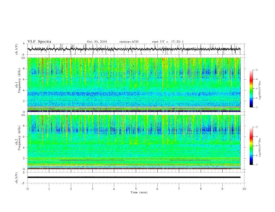The image size is (275, 212).
Task: Click the time axis tick label '9'
Action: coord(222,189)
